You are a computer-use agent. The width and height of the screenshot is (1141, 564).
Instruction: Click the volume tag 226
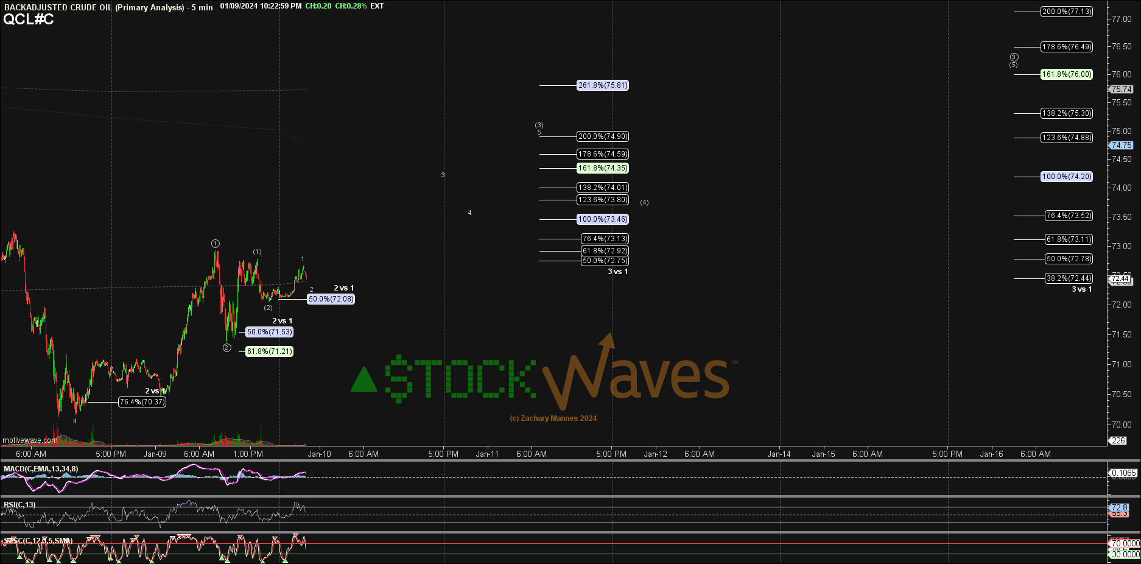pyautogui.click(x=1118, y=441)
